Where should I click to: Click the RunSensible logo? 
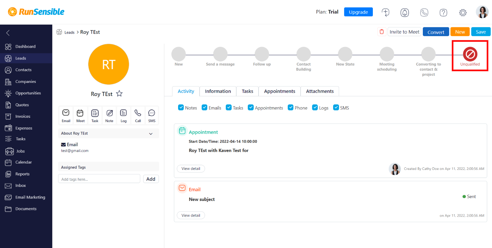(36, 12)
